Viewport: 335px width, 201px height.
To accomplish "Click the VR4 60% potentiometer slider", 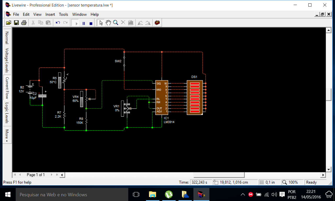I will pos(82,99).
